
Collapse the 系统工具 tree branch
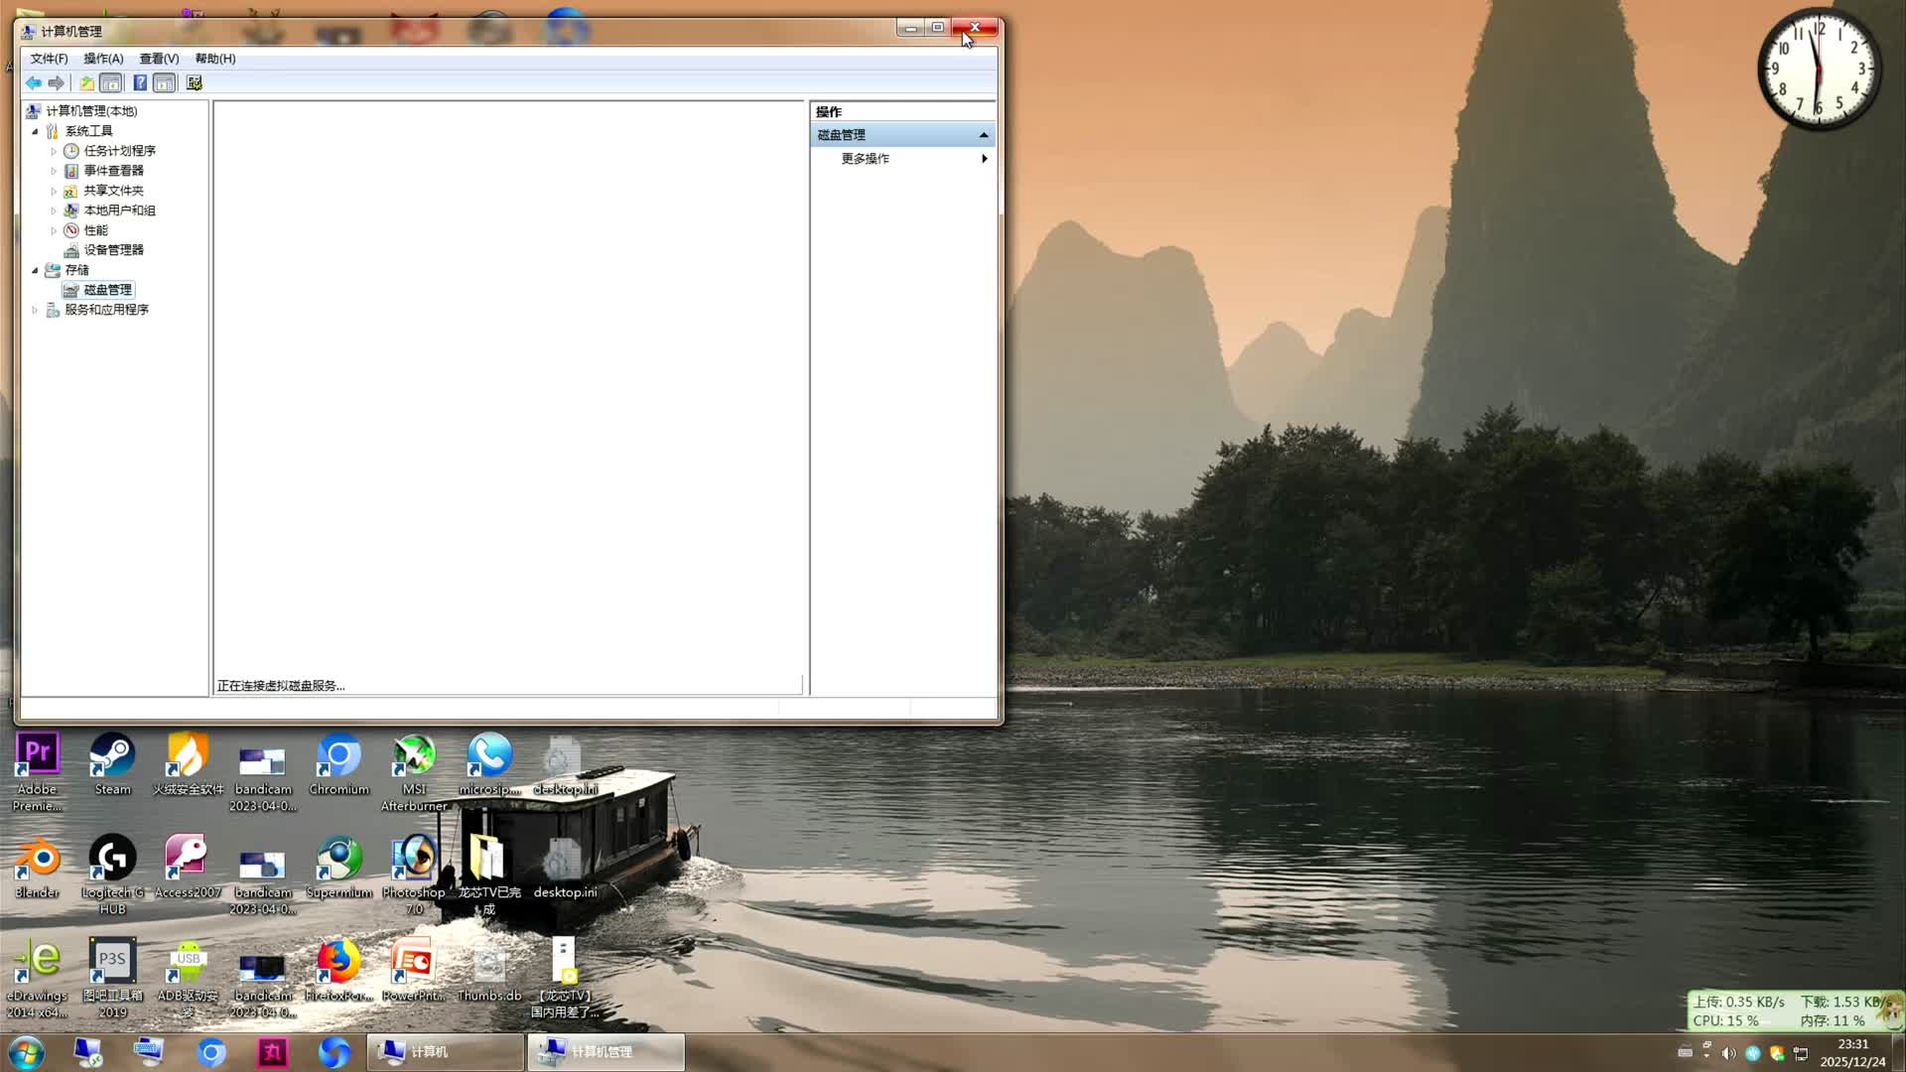(x=35, y=130)
